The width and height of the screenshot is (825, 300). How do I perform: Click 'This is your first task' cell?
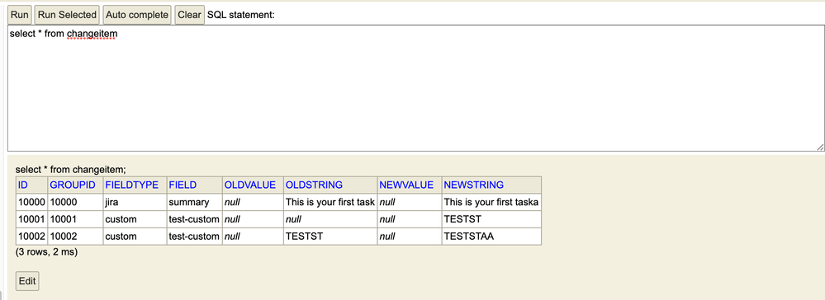[x=330, y=202]
